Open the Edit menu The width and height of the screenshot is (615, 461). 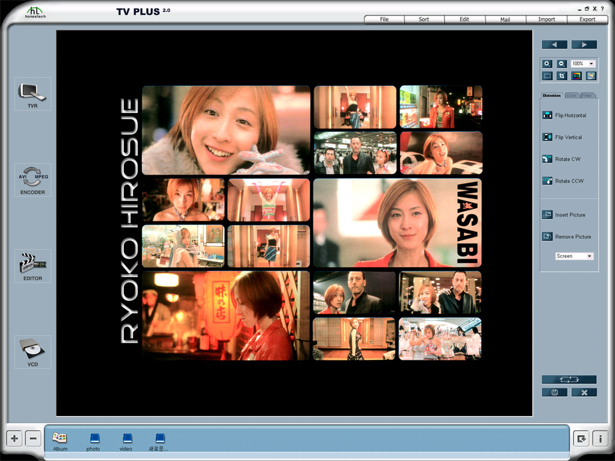tap(464, 19)
